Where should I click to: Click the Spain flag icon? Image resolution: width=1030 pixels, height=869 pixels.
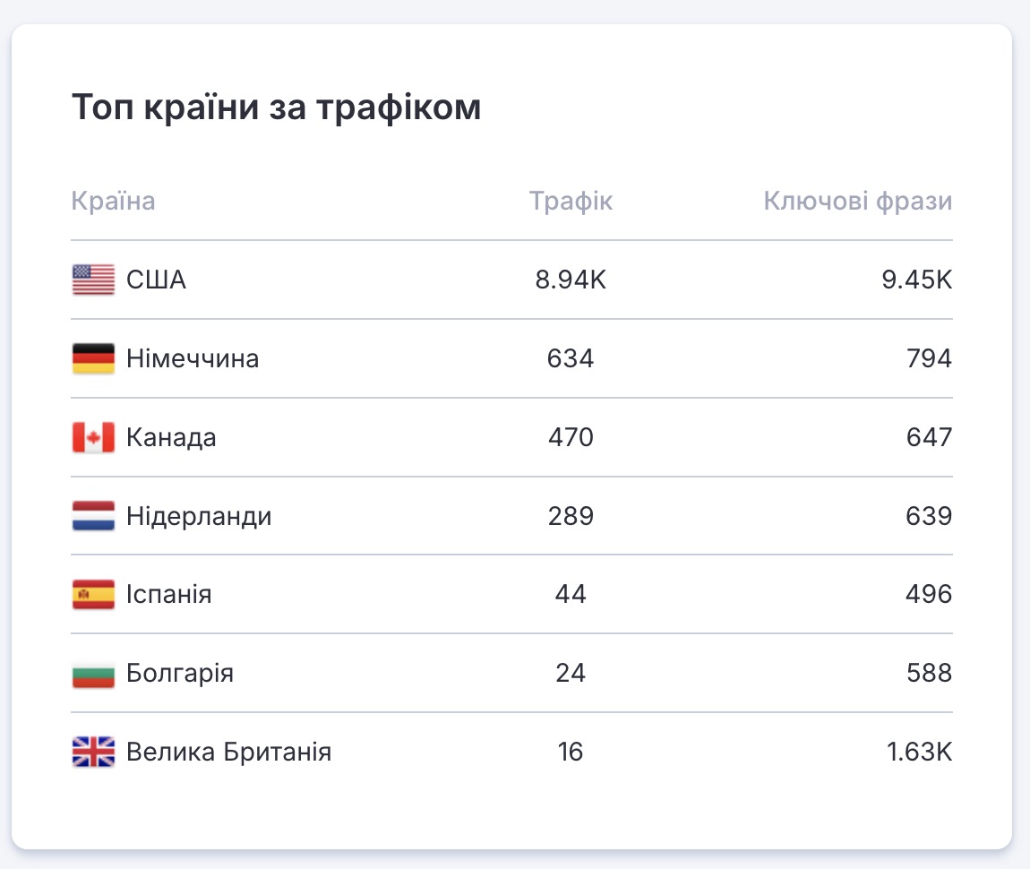click(x=93, y=595)
